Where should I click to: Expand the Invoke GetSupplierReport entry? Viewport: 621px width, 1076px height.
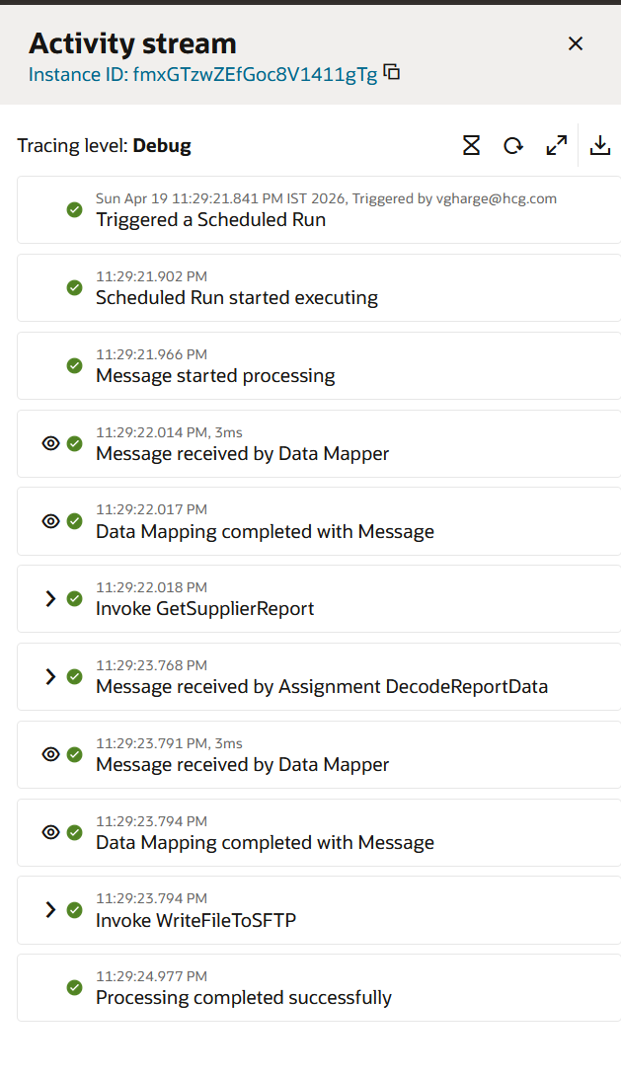tap(50, 598)
